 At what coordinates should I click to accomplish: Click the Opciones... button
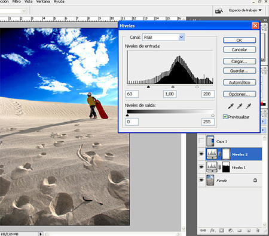tap(239, 94)
